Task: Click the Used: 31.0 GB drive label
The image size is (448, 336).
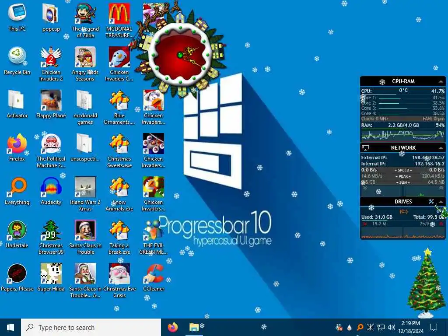Action: coord(377,217)
